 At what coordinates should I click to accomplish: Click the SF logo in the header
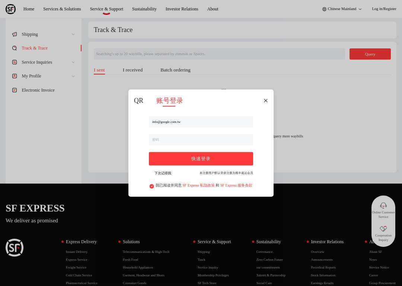(x=10, y=9)
